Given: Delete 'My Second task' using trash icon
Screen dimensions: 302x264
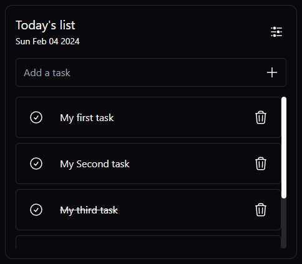Looking at the screenshot, I should pyautogui.click(x=261, y=164).
